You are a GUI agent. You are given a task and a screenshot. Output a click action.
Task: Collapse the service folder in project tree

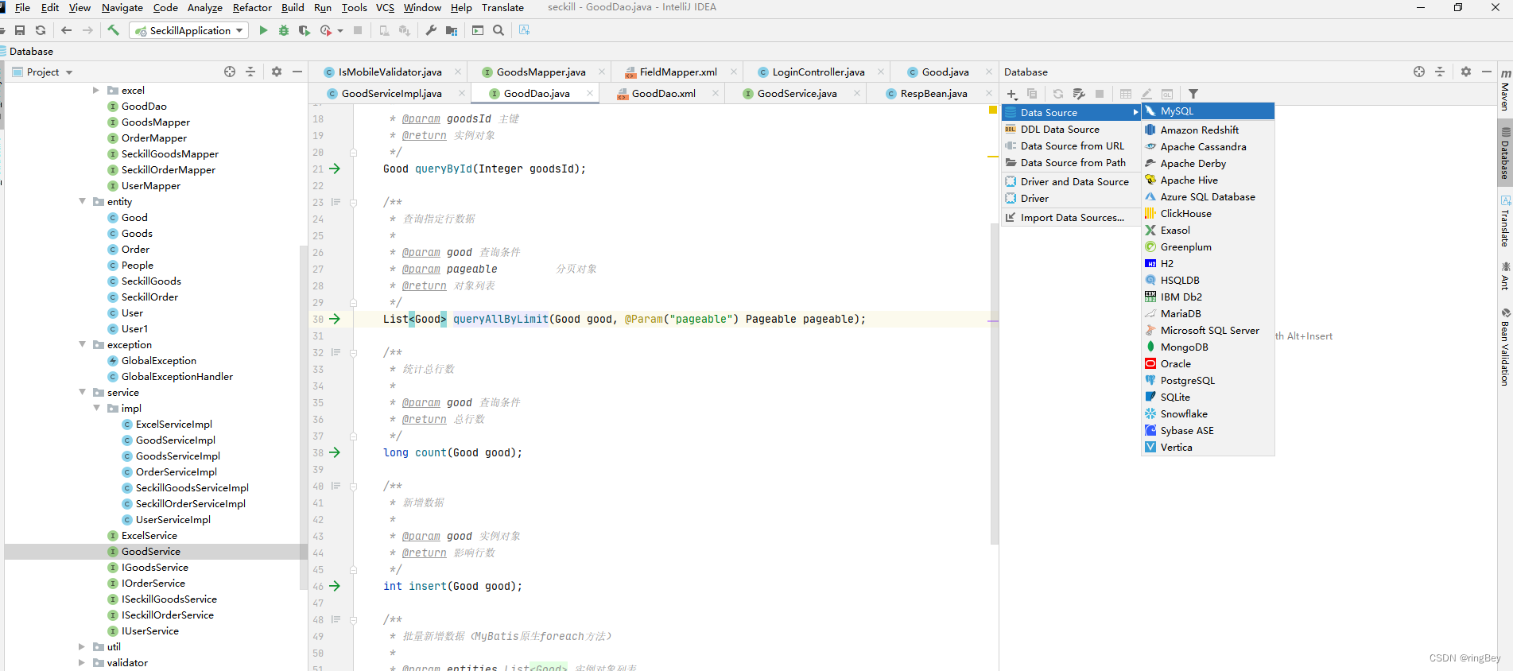click(x=83, y=392)
